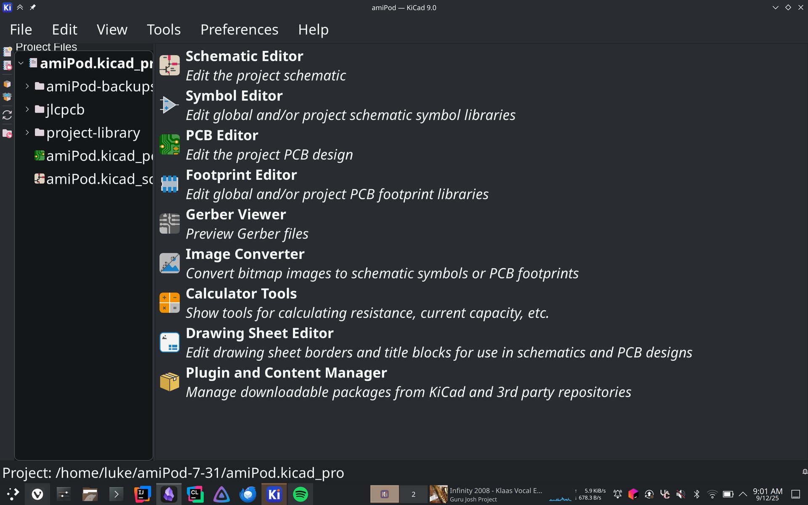The height and width of the screenshot is (505, 808).
Task: Click the keep-above double-caret title bar icon
Action: (20, 8)
